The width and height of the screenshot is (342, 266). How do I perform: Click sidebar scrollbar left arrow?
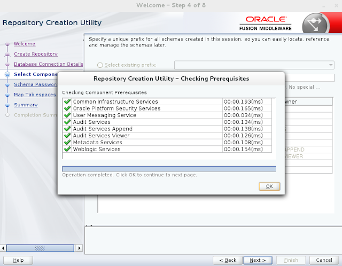coord(3,248)
